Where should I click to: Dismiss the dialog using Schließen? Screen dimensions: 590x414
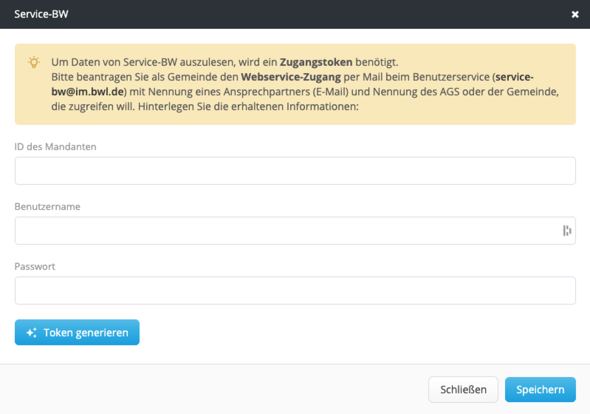(463, 389)
